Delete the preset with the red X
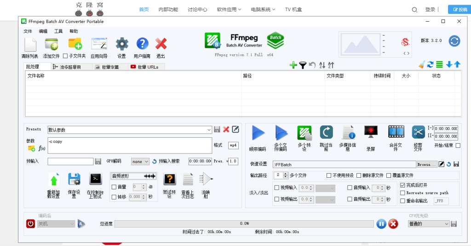The width and height of the screenshot is (471, 246). [226, 129]
